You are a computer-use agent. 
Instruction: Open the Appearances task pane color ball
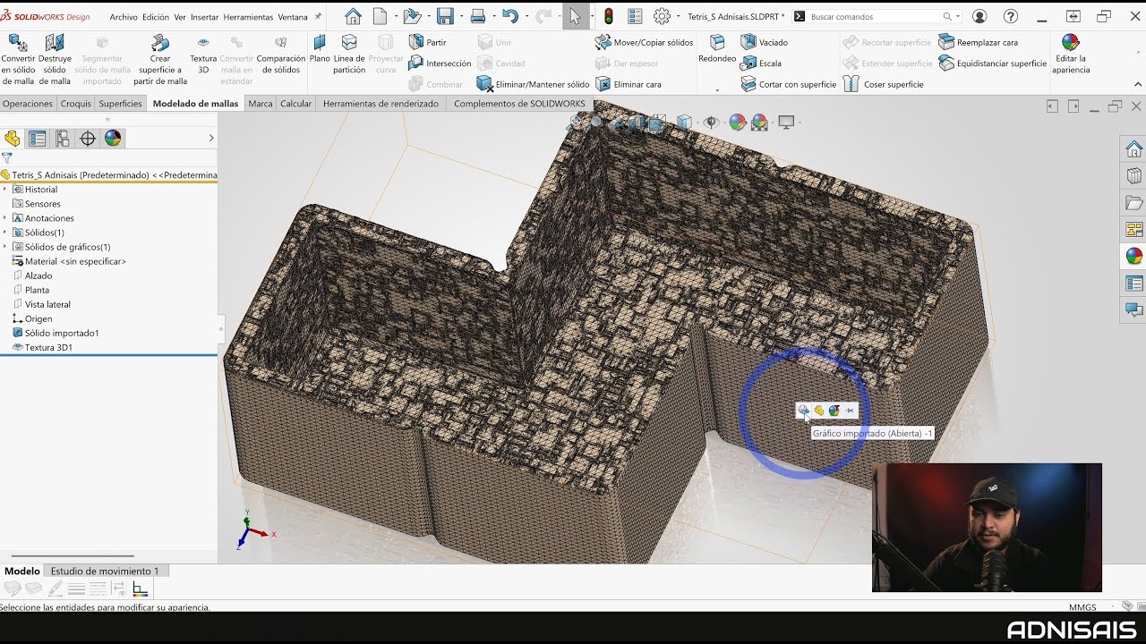(x=1134, y=256)
